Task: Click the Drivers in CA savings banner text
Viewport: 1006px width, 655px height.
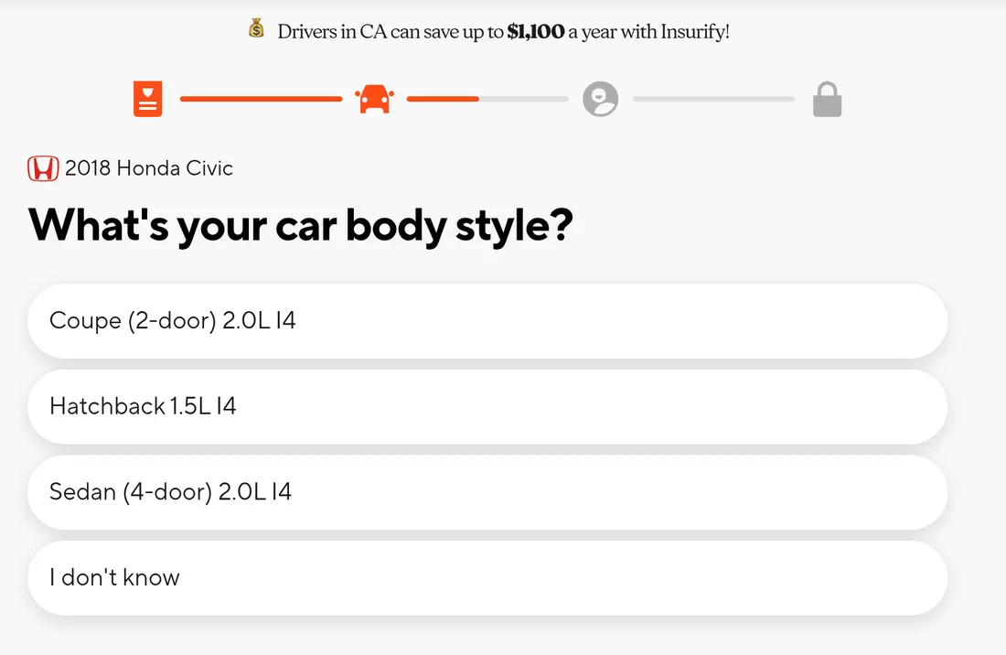Action: coord(503,31)
